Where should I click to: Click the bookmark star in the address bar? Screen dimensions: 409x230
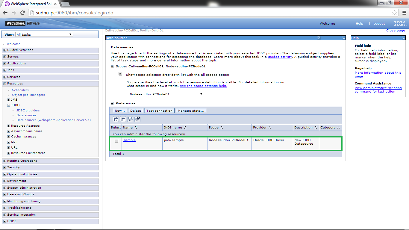click(x=395, y=13)
